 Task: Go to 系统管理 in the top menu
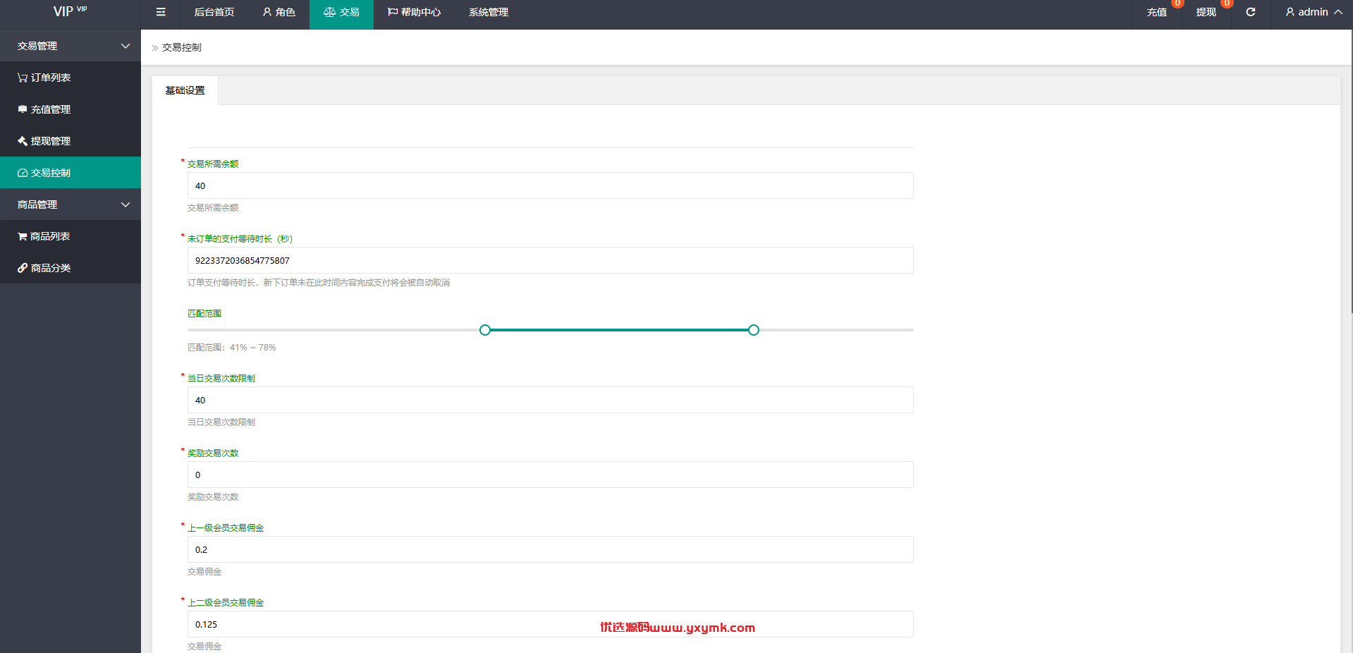[489, 12]
